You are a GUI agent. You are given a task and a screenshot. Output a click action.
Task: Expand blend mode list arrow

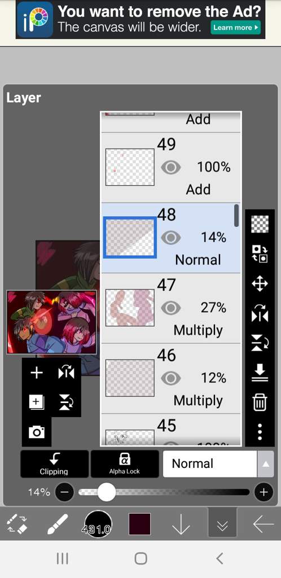(x=266, y=464)
